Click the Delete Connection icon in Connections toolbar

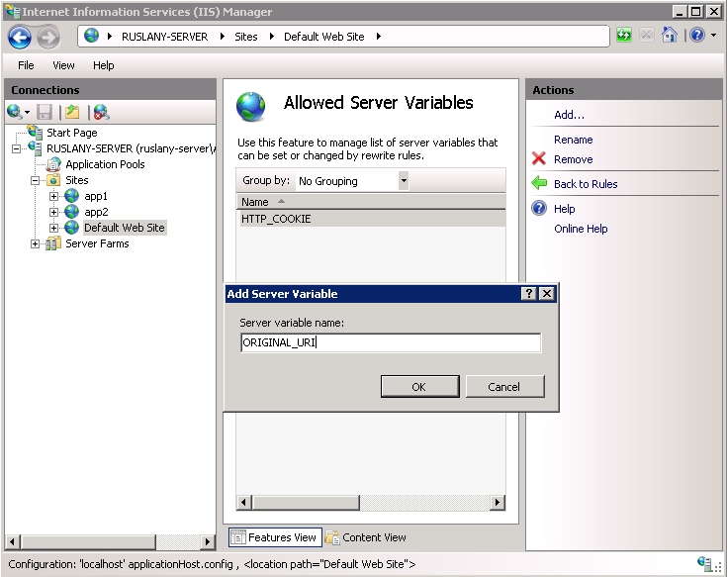click(101, 112)
